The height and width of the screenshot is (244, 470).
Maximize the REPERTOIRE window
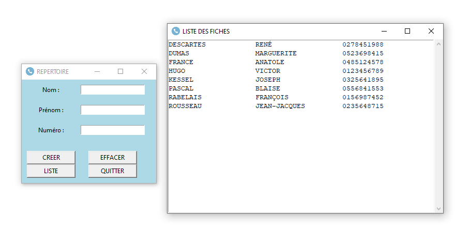point(120,72)
